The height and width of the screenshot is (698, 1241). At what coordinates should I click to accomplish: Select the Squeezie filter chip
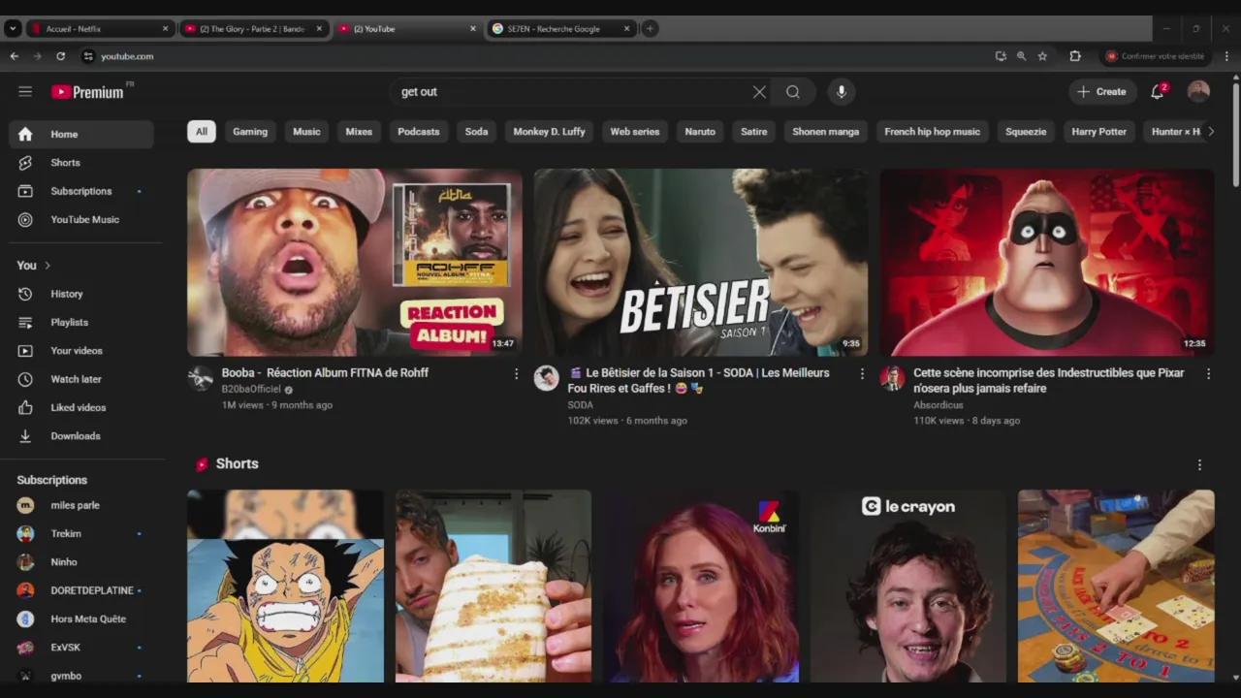(1026, 132)
